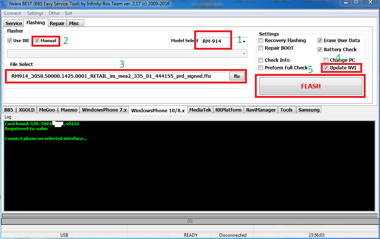Viewport: 380px width, 239px height.
Task: Open the Settings menu
Action: click(x=35, y=13)
